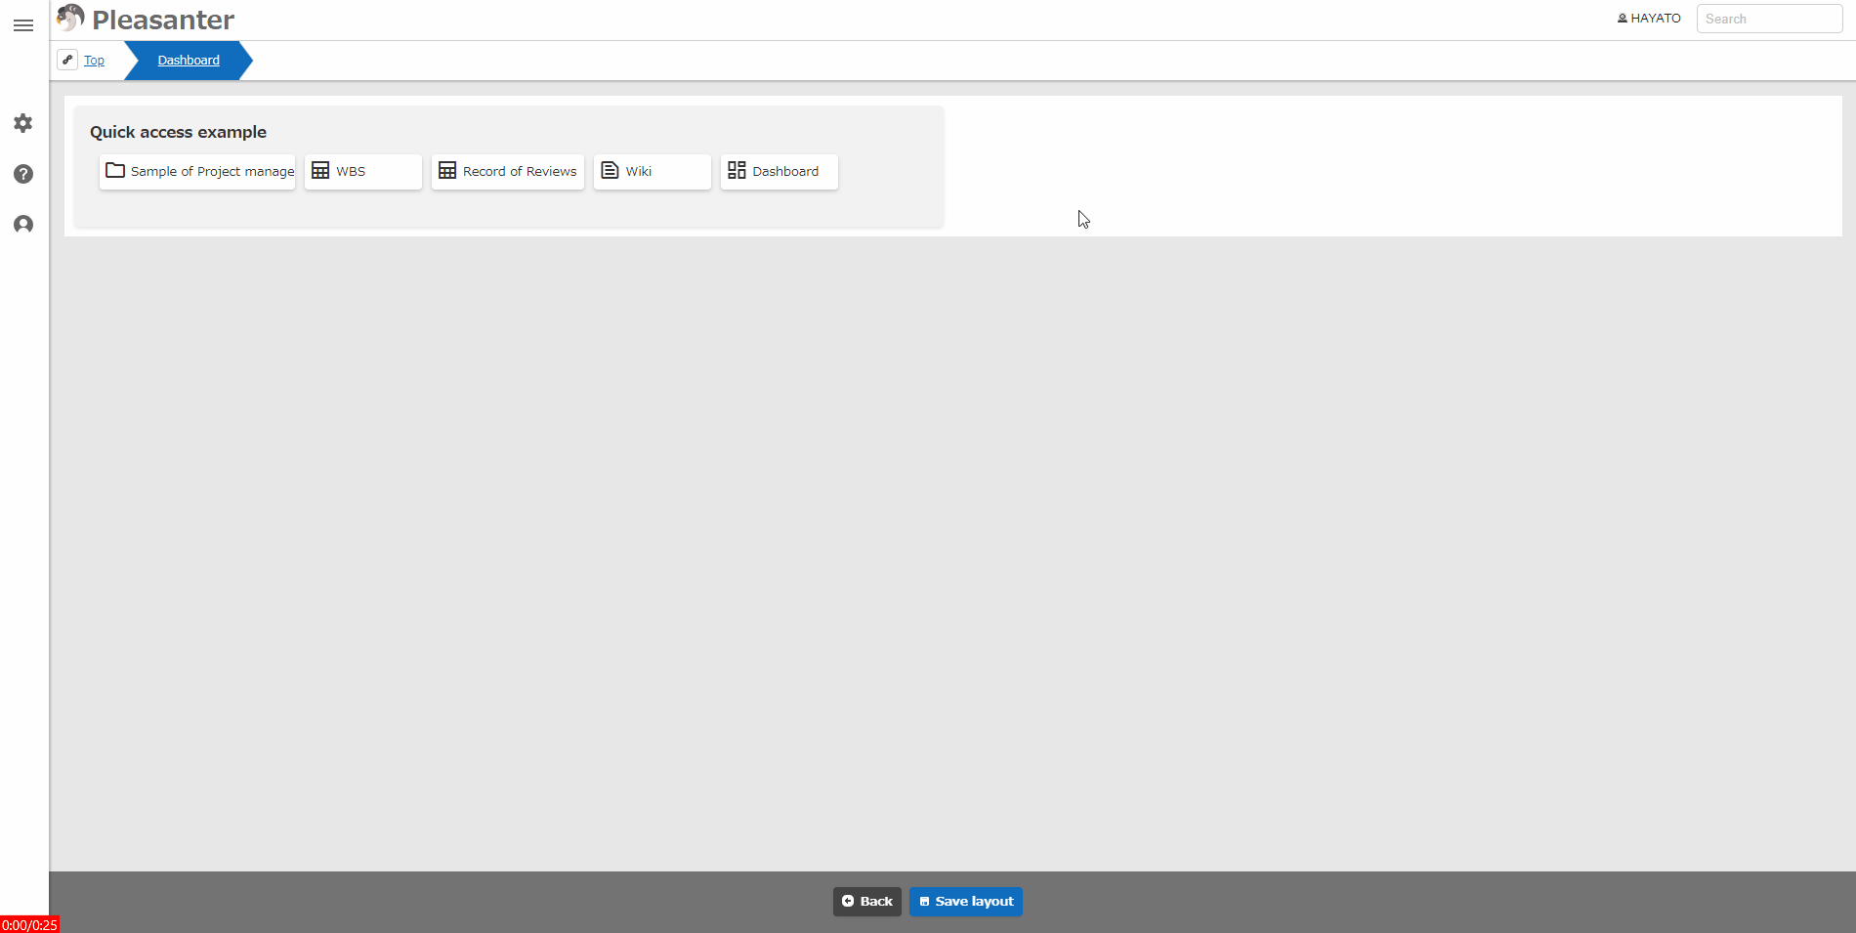Open the user account icon in sidebar
The image size is (1856, 933).
(23, 225)
